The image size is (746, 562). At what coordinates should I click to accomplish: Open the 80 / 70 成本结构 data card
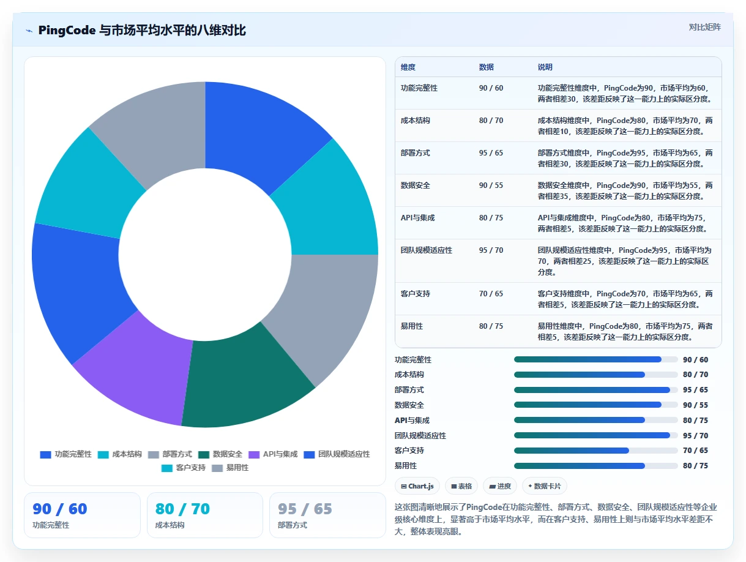(205, 515)
